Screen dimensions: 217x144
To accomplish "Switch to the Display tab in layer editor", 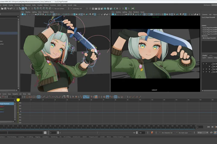I will (x=205, y=55).
